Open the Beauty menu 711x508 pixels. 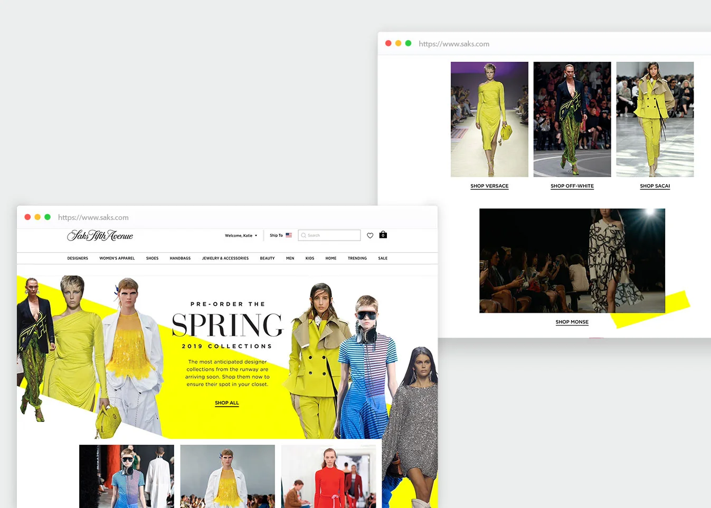[x=267, y=258]
